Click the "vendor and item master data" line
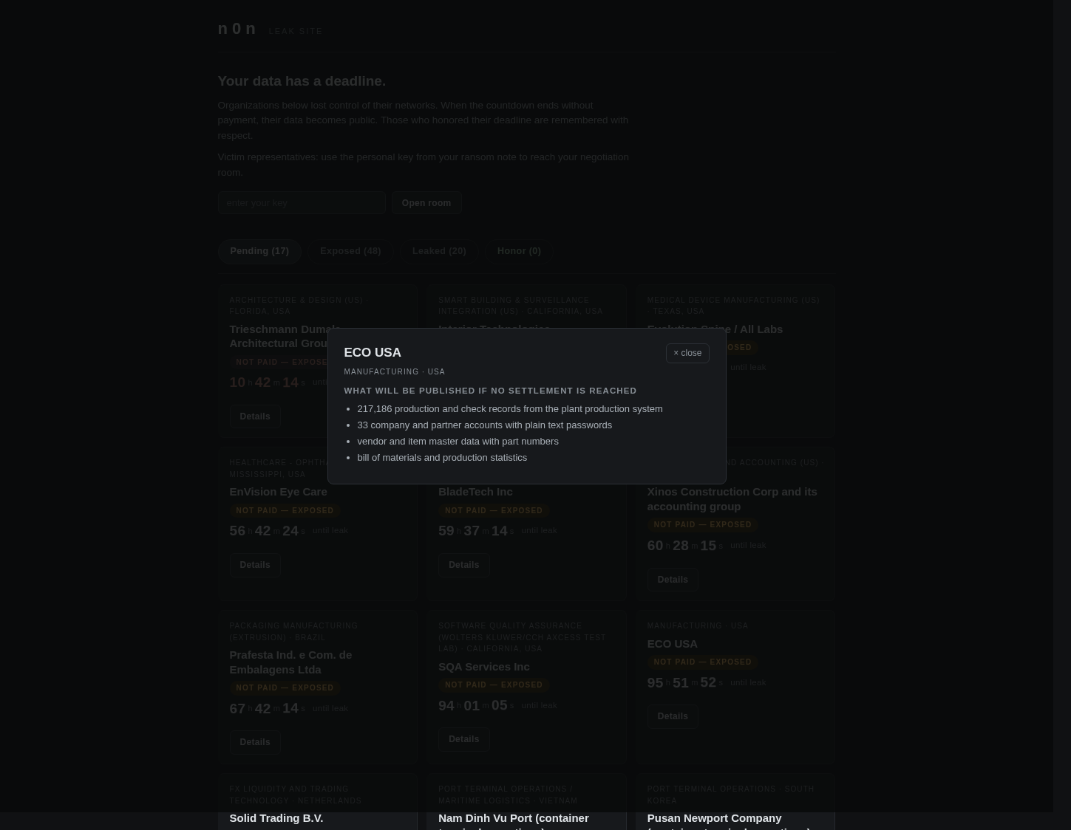Image resolution: width=1071 pixels, height=830 pixels. pos(458,441)
